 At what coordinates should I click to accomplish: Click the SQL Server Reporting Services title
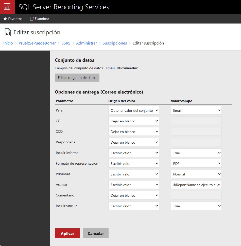(x=64, y=7)
